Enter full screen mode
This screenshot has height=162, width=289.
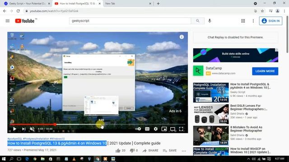[x=181, y=129]
